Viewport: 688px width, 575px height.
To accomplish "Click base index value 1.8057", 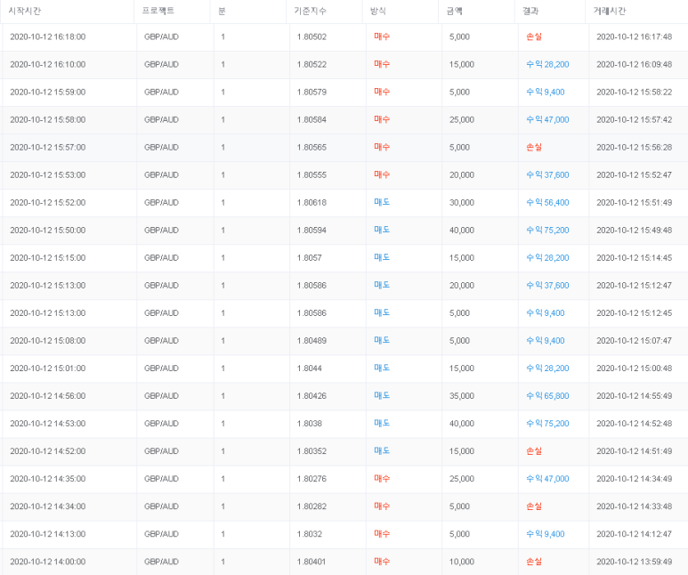I will tap(310, 258).
